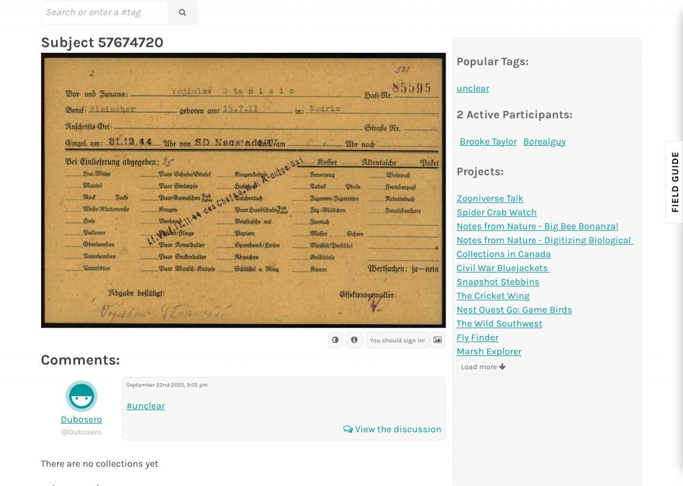The width and height of the screenshot is (683, 486).
Task: Click Dubosero's avatar icon
Action: click(82, 396)
